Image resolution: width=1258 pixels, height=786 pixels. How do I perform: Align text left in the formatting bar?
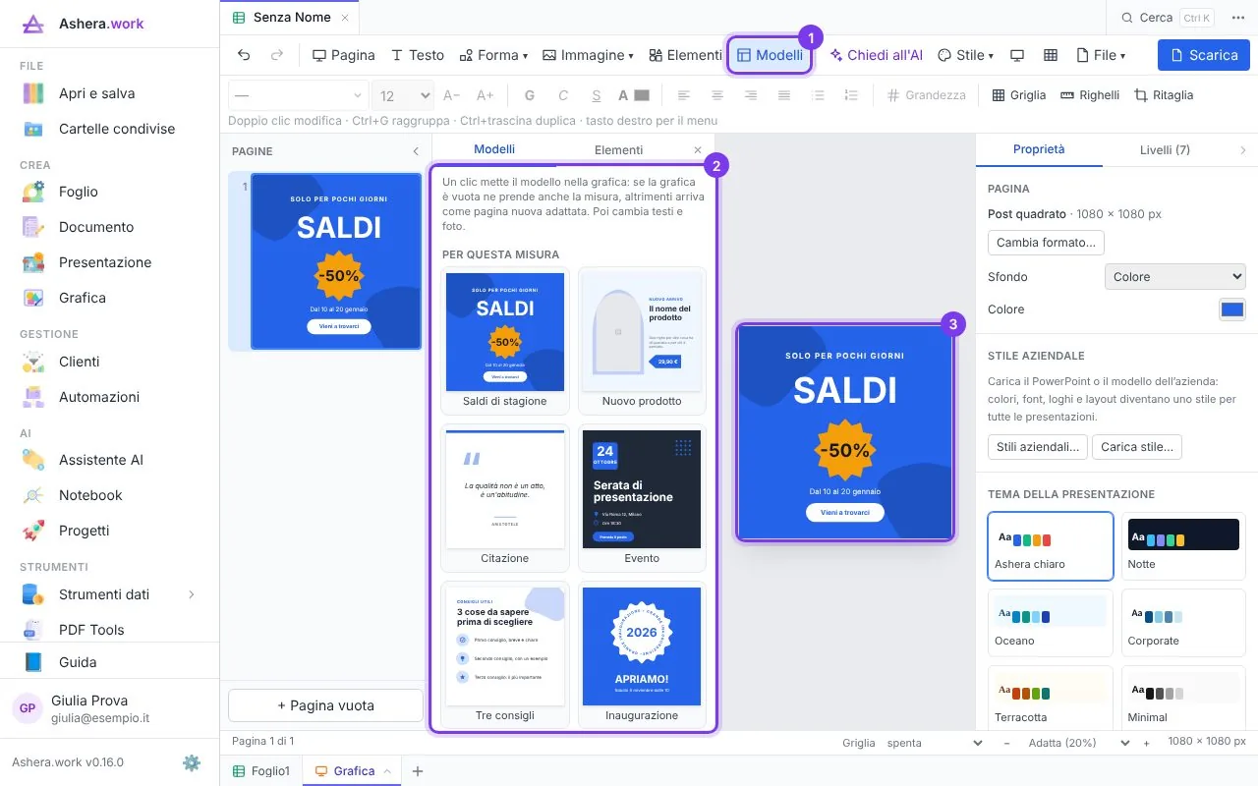pyautogui.click(x=684, y=95)
